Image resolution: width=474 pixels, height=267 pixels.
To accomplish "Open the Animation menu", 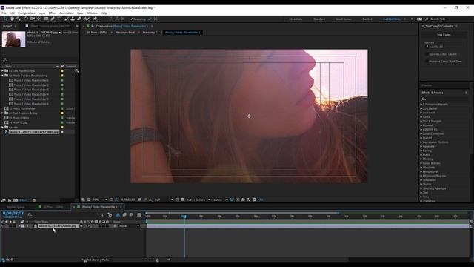I will click(67, 13).
